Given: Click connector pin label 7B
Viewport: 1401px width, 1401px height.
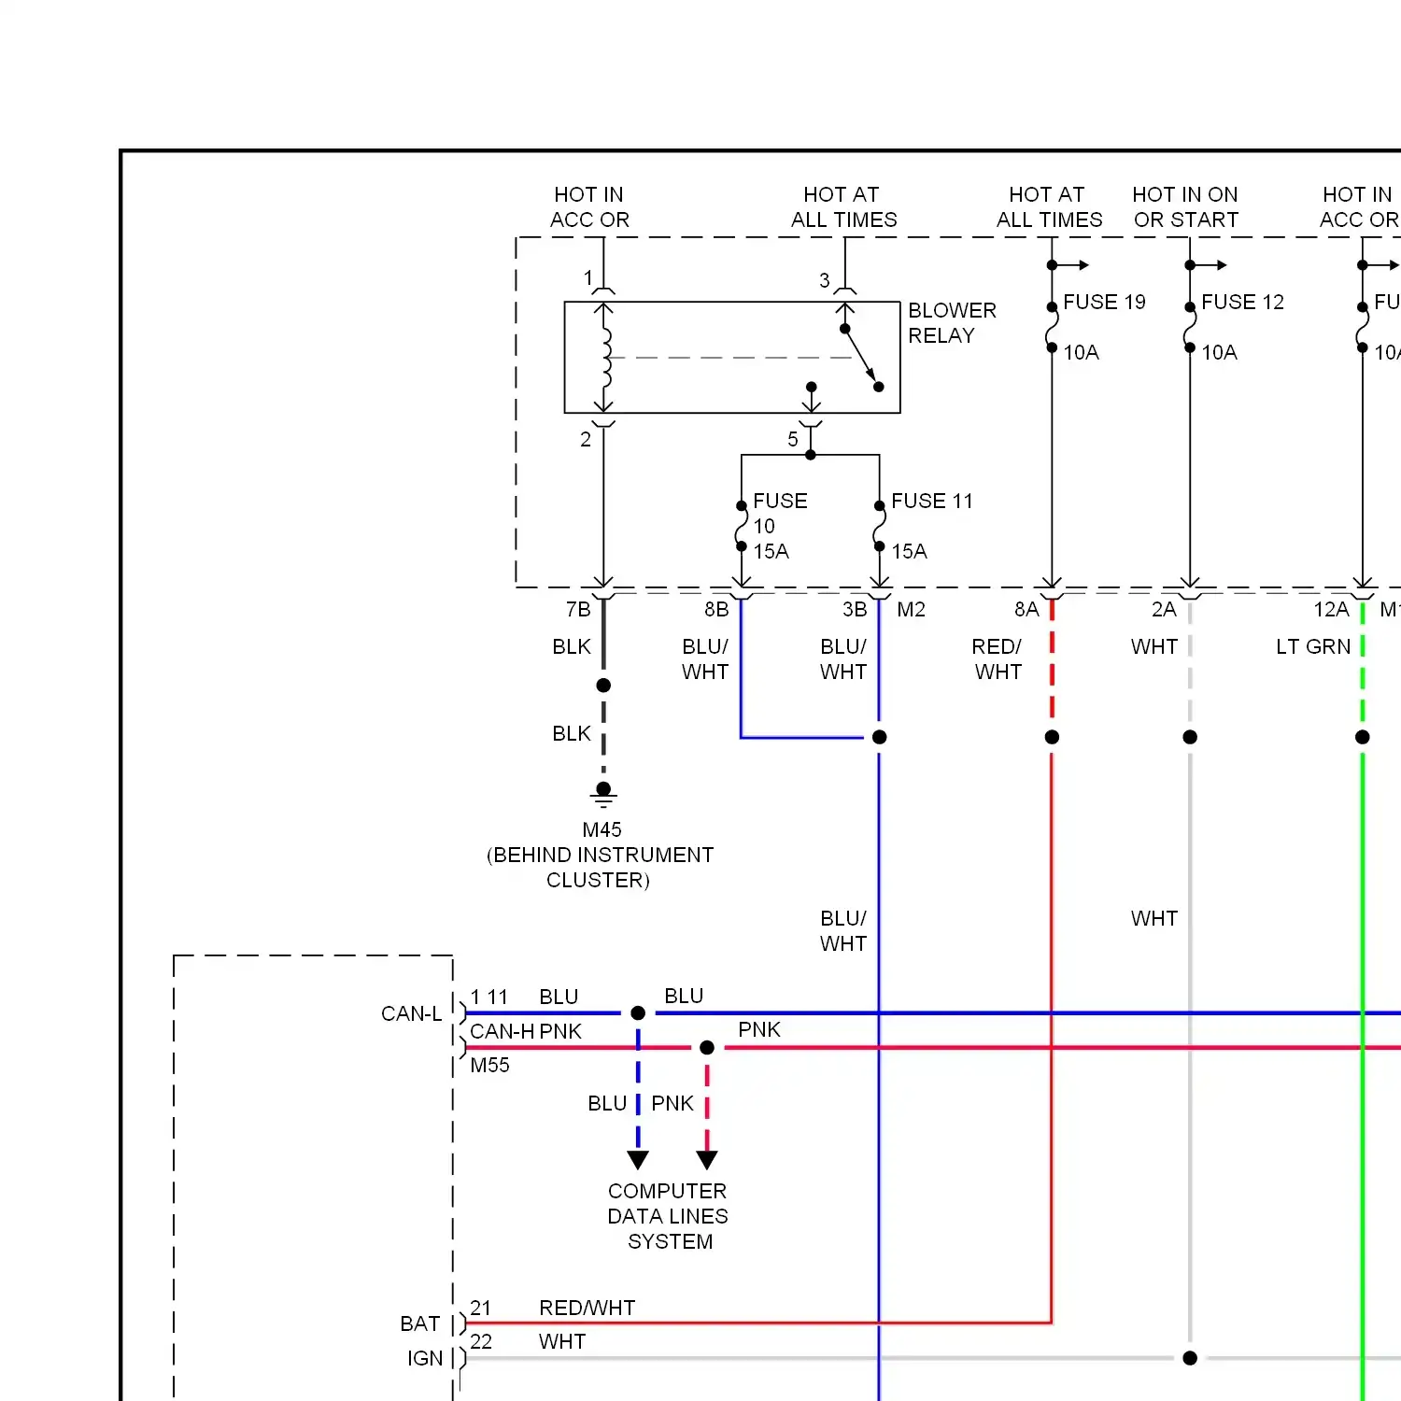Looking at the screenshot, I should (578, 609).
